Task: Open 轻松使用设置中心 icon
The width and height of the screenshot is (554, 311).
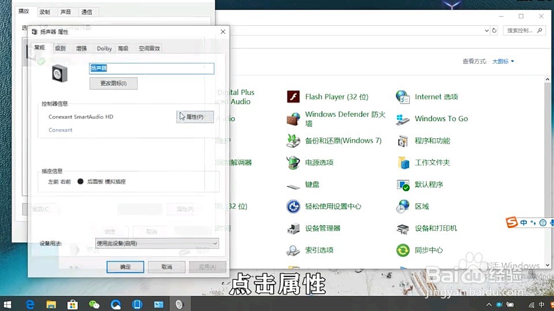Action: pyautogui.click(x=293, y=206)
